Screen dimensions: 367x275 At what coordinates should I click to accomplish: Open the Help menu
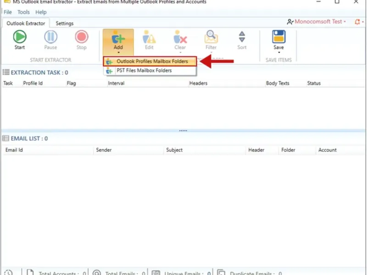coord(41,12)
